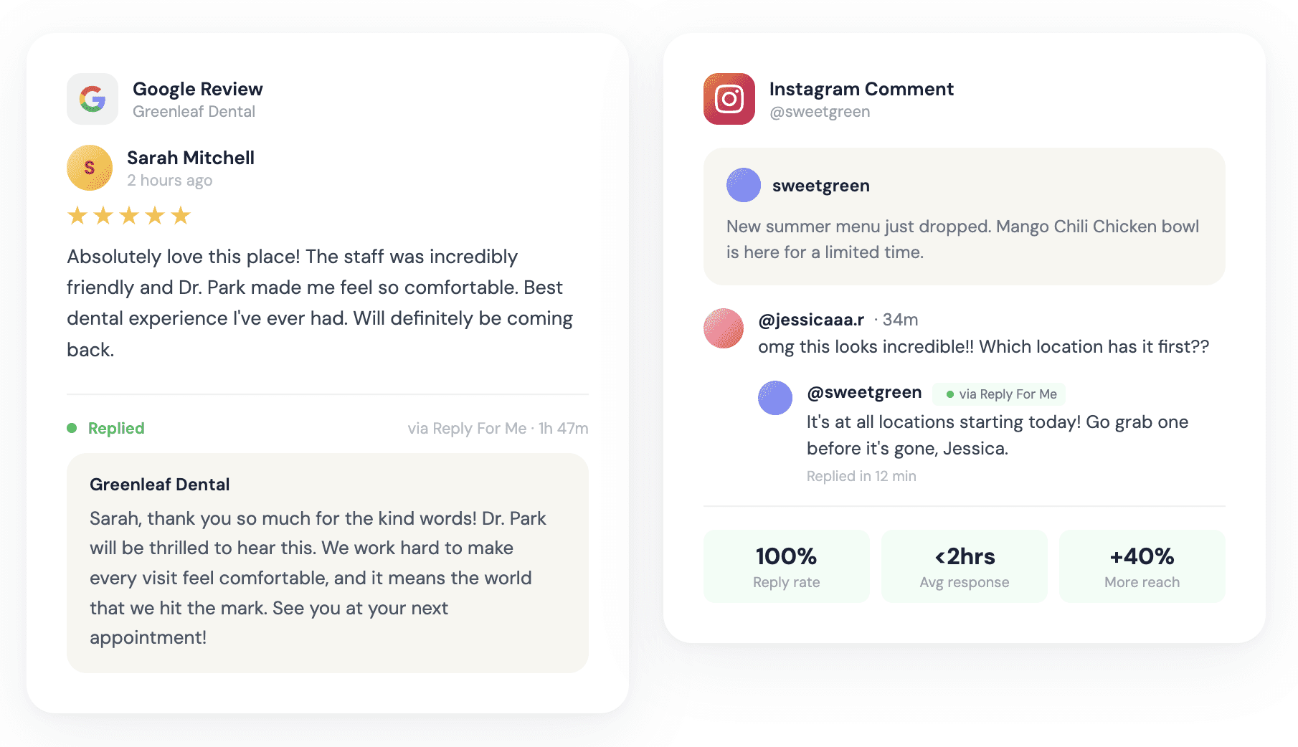Select the five-star rating

point(129,214)
